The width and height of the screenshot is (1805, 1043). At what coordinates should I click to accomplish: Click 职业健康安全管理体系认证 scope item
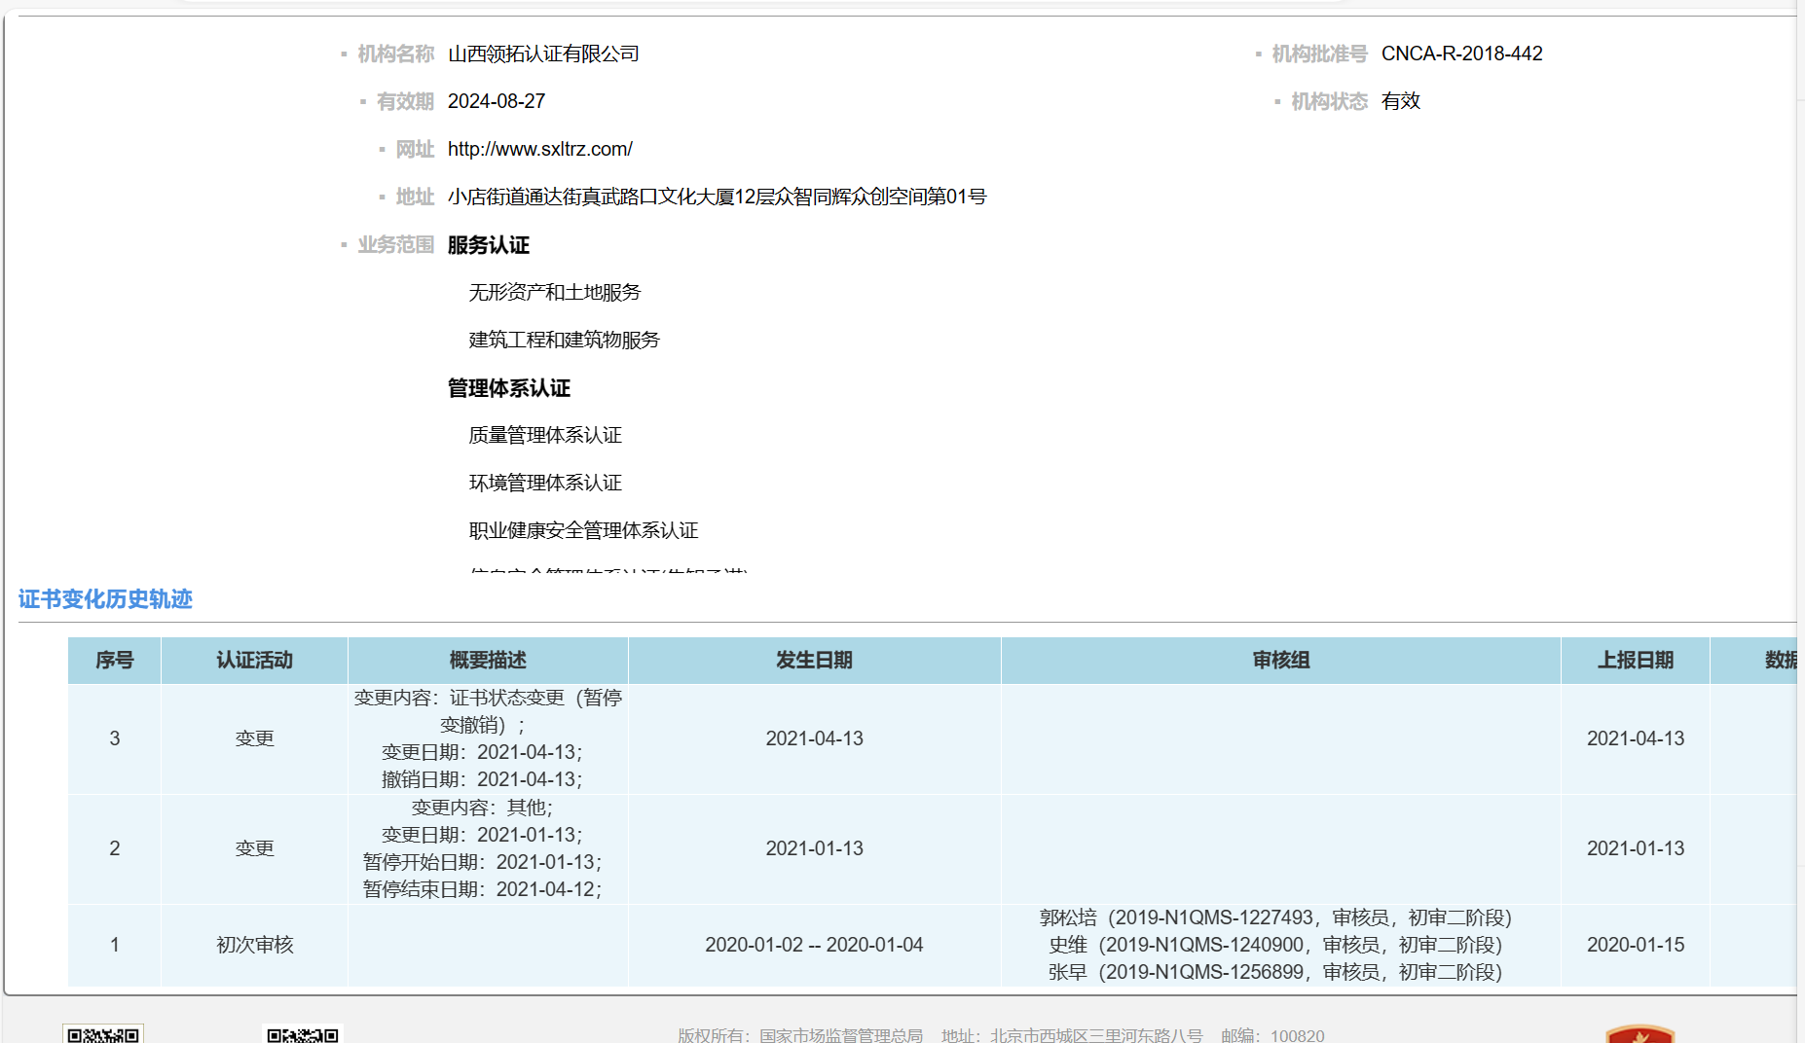(584, 530)
